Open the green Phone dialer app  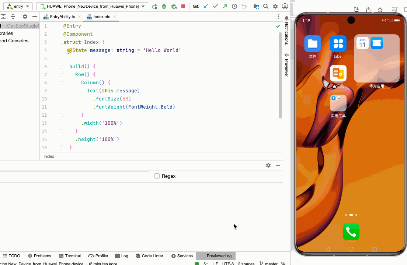click(351, 232)
